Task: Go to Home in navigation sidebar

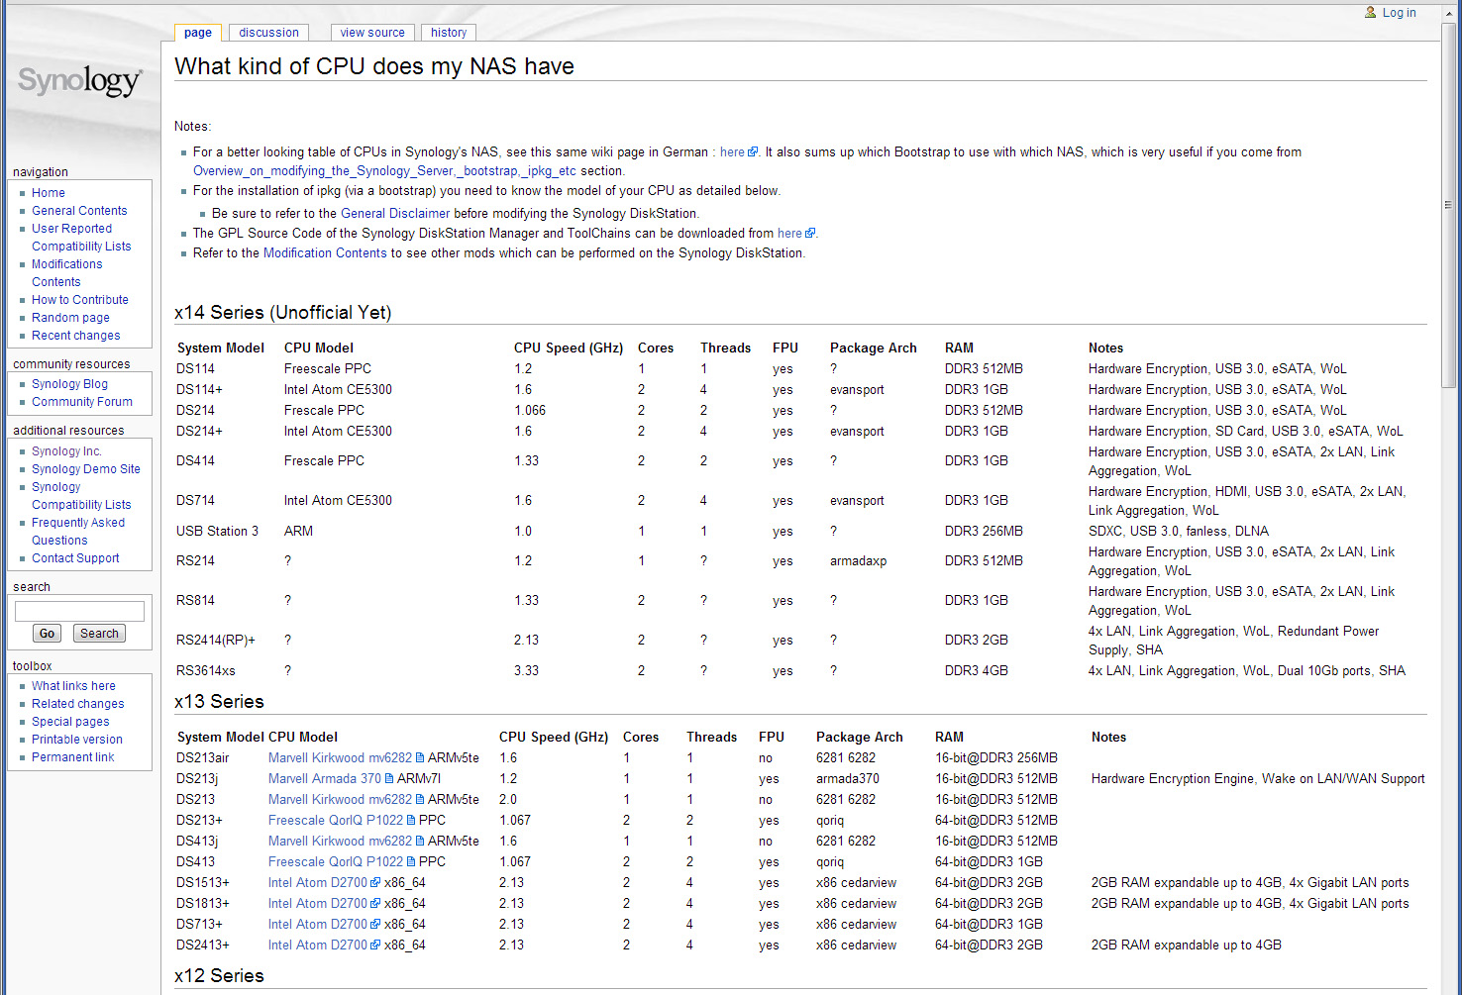Action: 49,193
